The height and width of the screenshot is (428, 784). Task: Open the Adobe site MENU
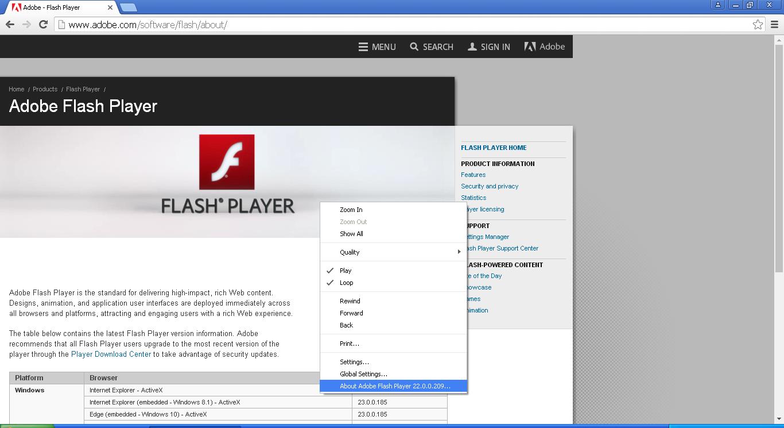[x=377, y=47]
